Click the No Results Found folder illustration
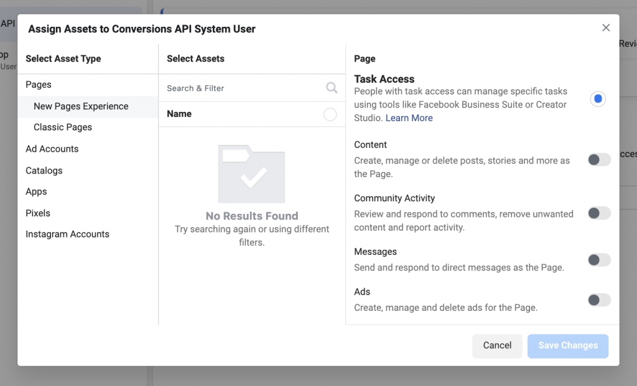The width and height of the screenshot is (637, 386). [x=251, y=173]
